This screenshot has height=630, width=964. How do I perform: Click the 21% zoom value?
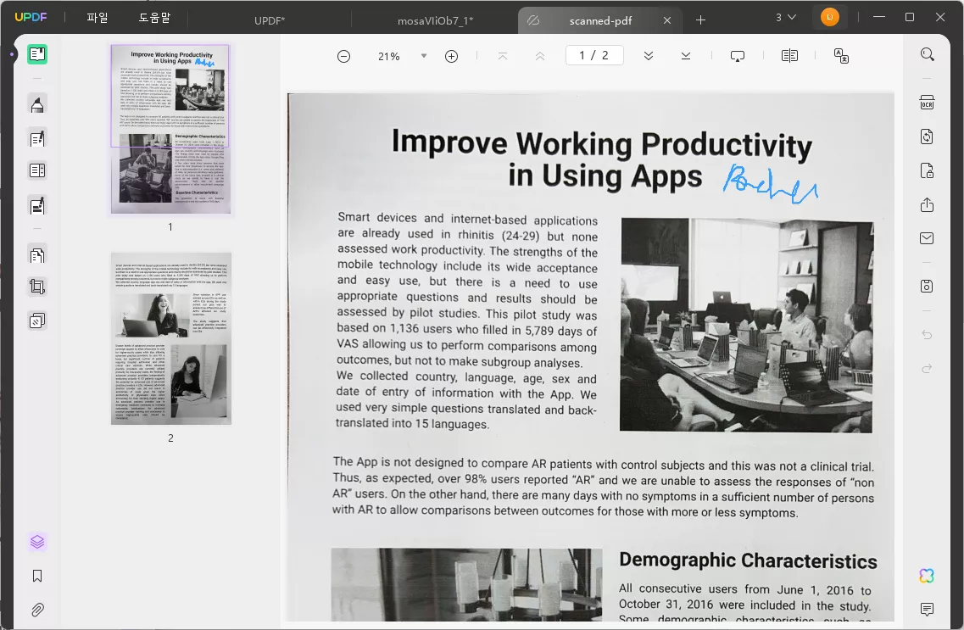pos(388,57)
